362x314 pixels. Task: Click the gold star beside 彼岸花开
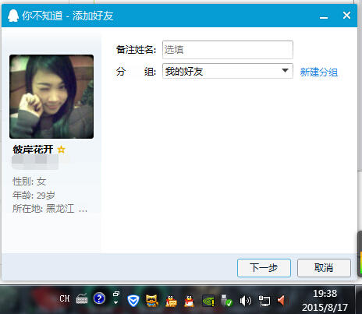click(x=62, y=150)
